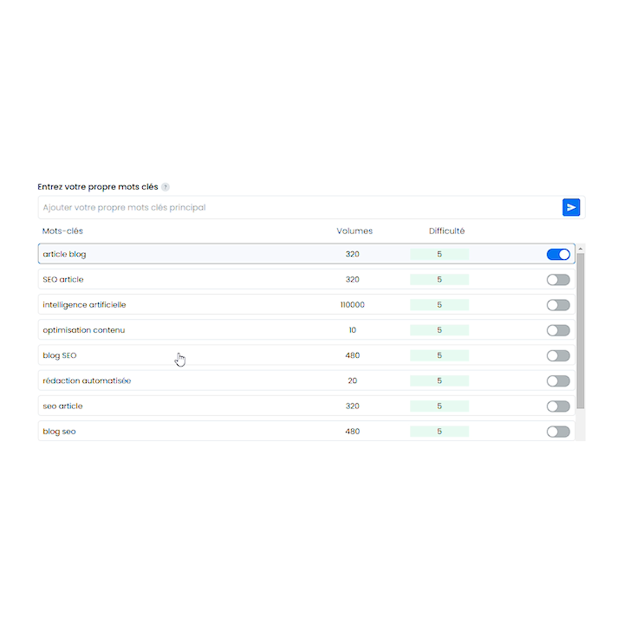
Task: Disable the article blog toggle
Action: point(558,254)
